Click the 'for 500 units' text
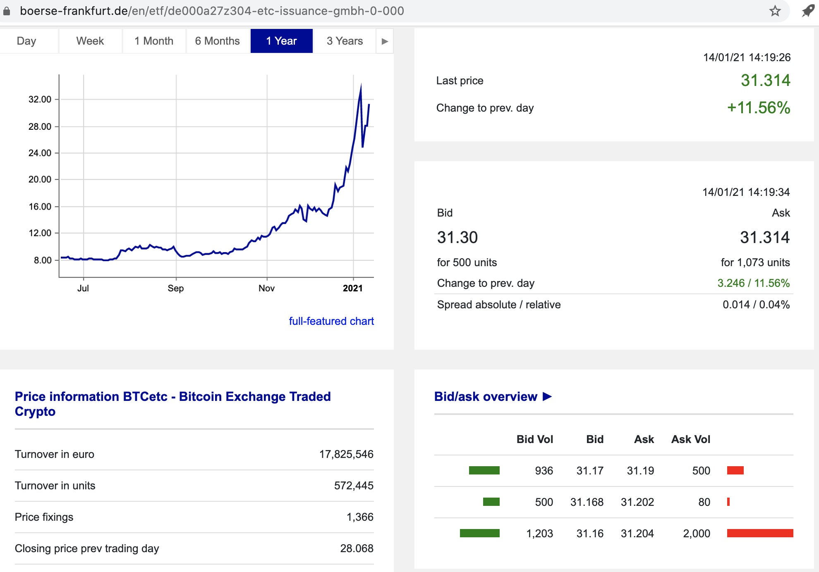 467,262
